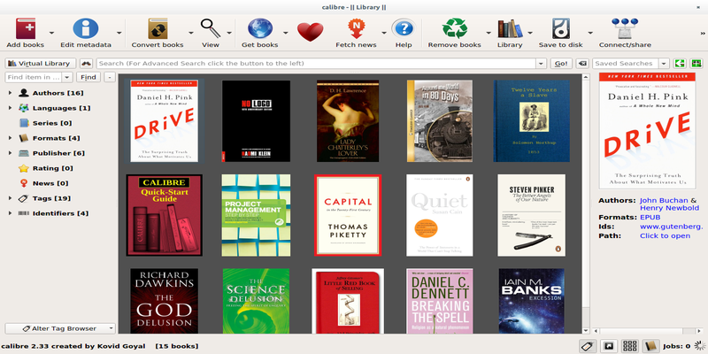This screenshot has height=354, width=708.
Task: Expand the Languages [1] tree node
Action: pos(10,108)
